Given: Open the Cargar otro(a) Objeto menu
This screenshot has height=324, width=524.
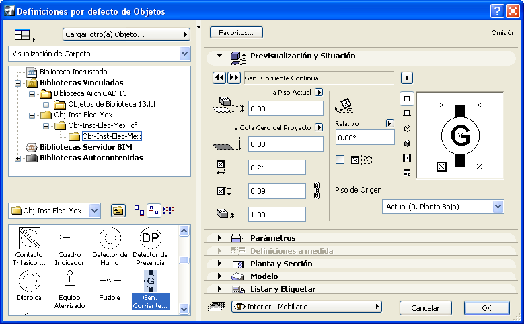Looking at the screenshot, I should point(126,34).
